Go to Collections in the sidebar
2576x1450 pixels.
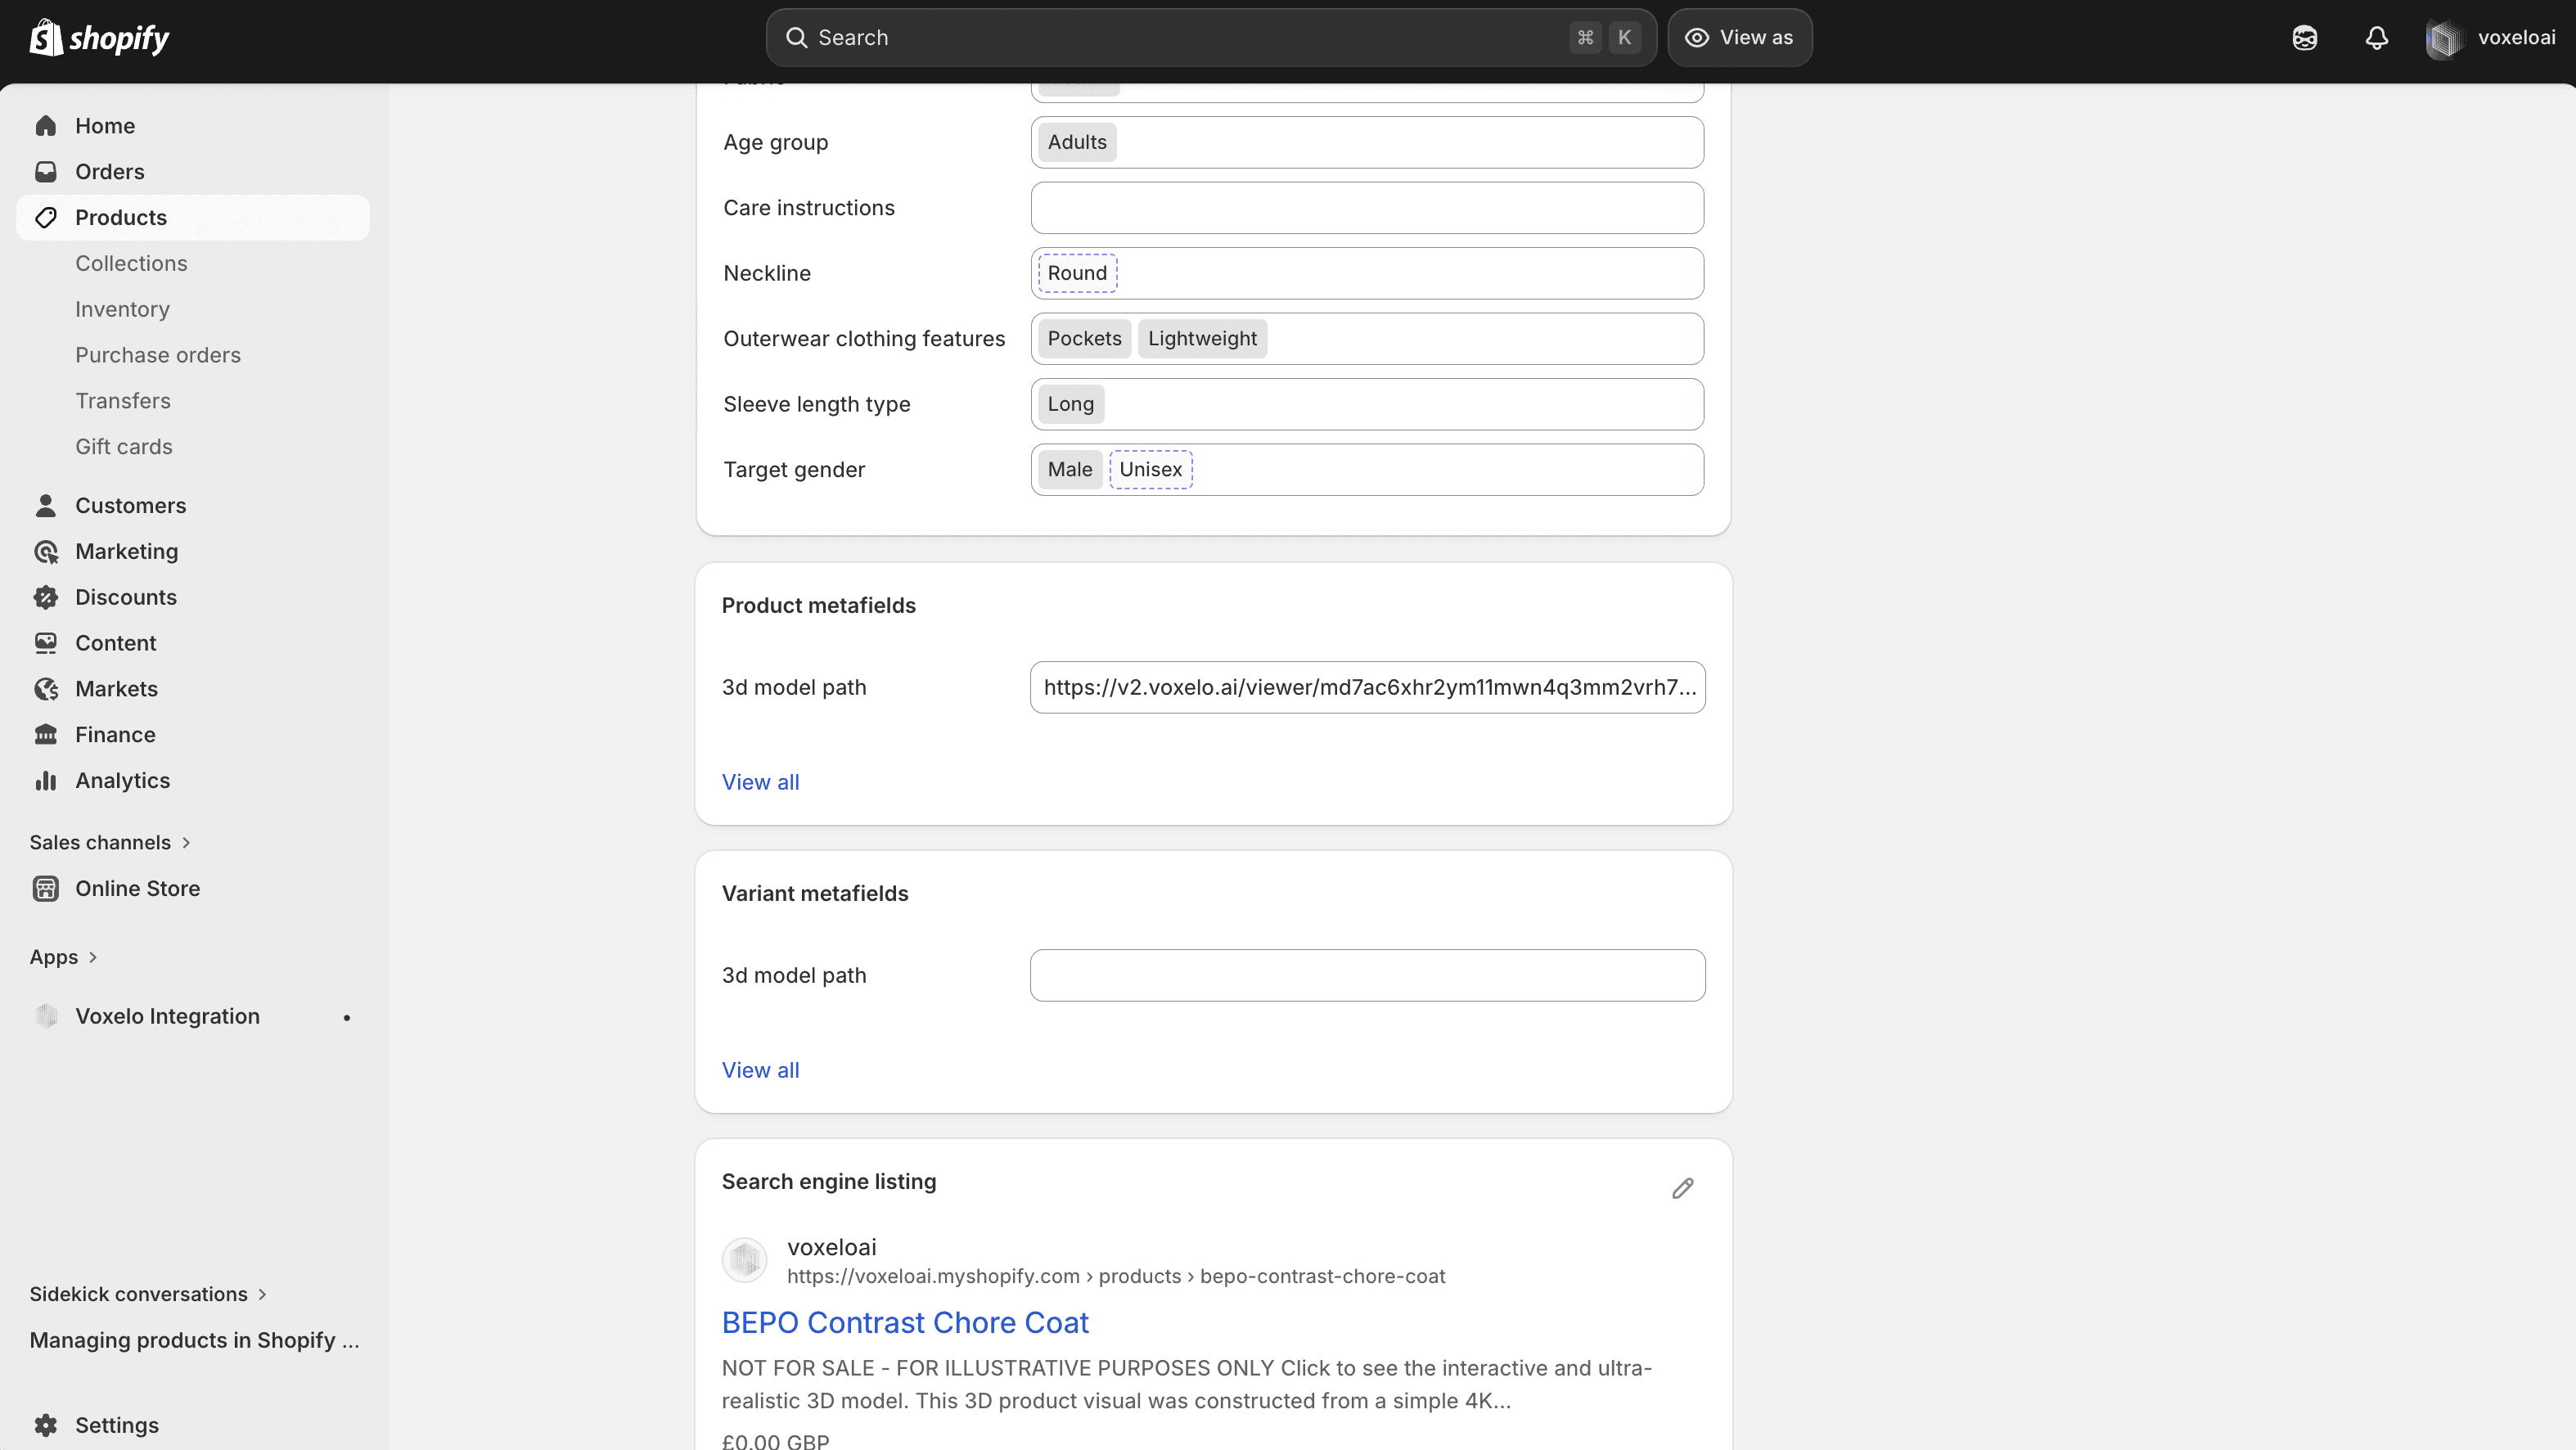[x=131, y=264]
